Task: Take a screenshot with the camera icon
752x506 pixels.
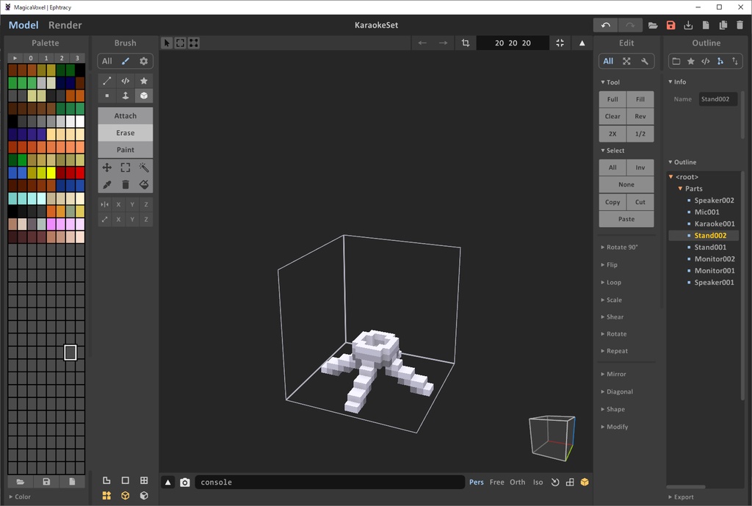Action: pos(184,482)
